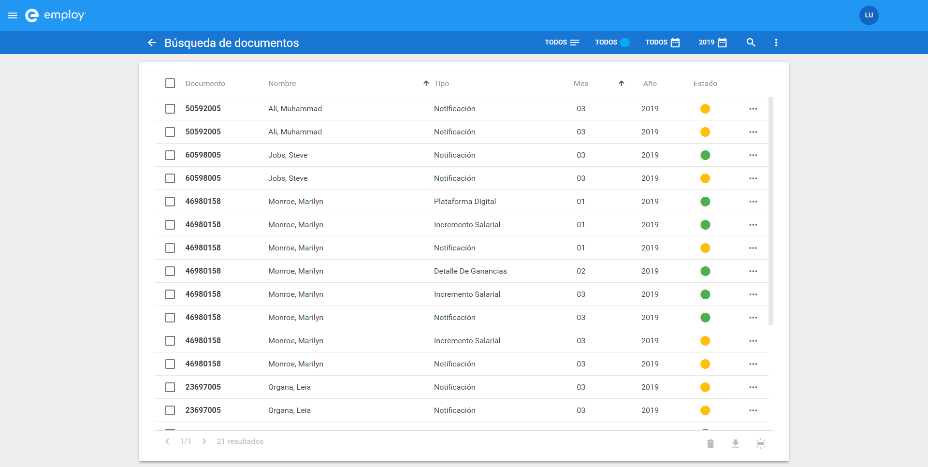The width and height of the screenshot is (928, 467).
Task: Sort by the Documento column header
Action: pyautogui.click(x=205, y=83)
